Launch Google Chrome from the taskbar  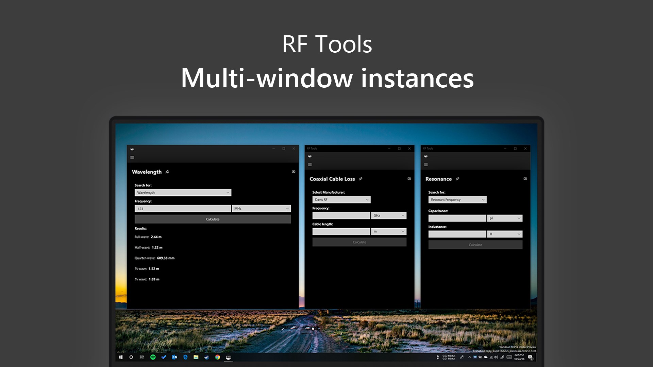218,357
